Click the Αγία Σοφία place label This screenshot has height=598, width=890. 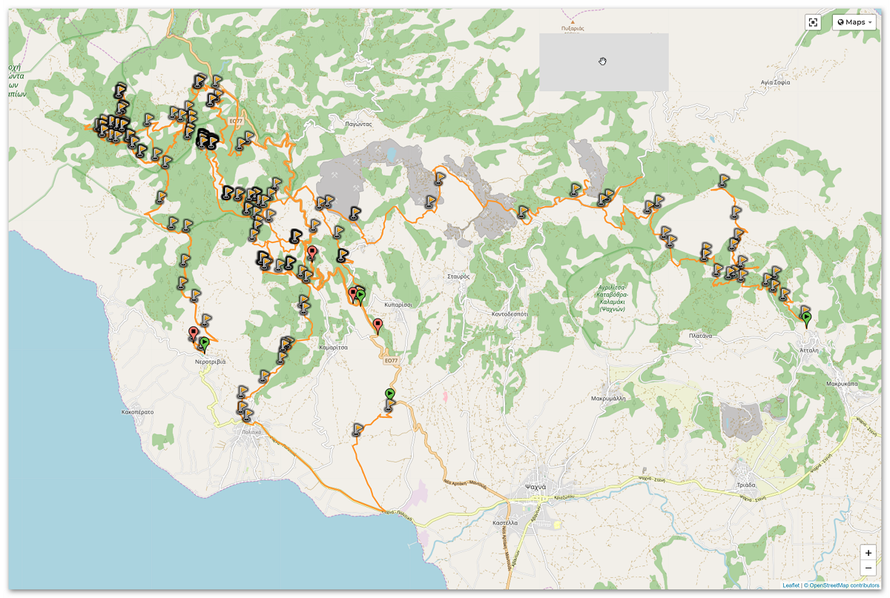click(776, 82)
